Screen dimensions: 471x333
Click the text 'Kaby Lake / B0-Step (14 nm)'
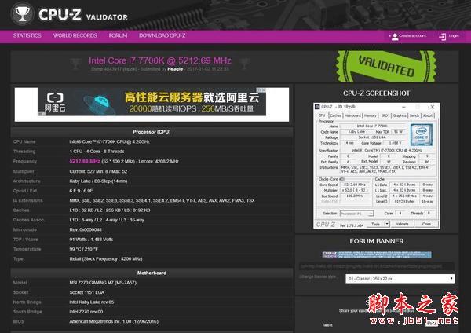click(98, 181)
